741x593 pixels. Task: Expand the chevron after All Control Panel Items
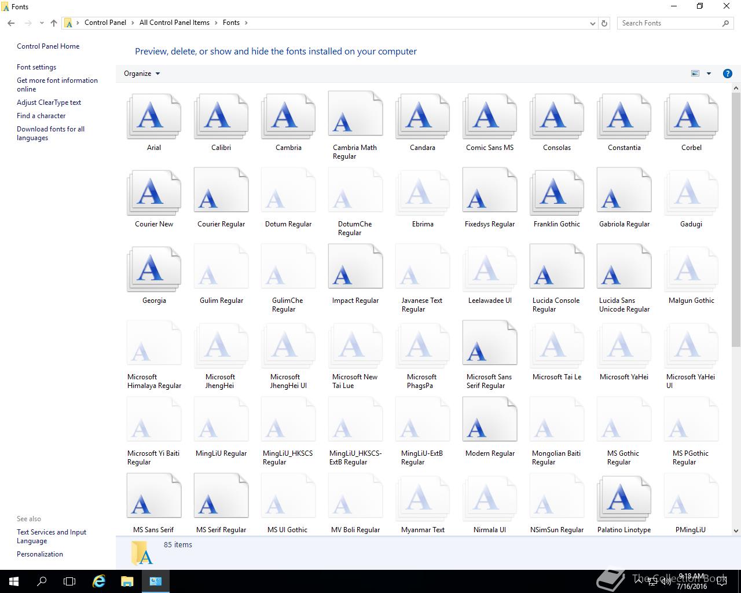tap(216, 23)
